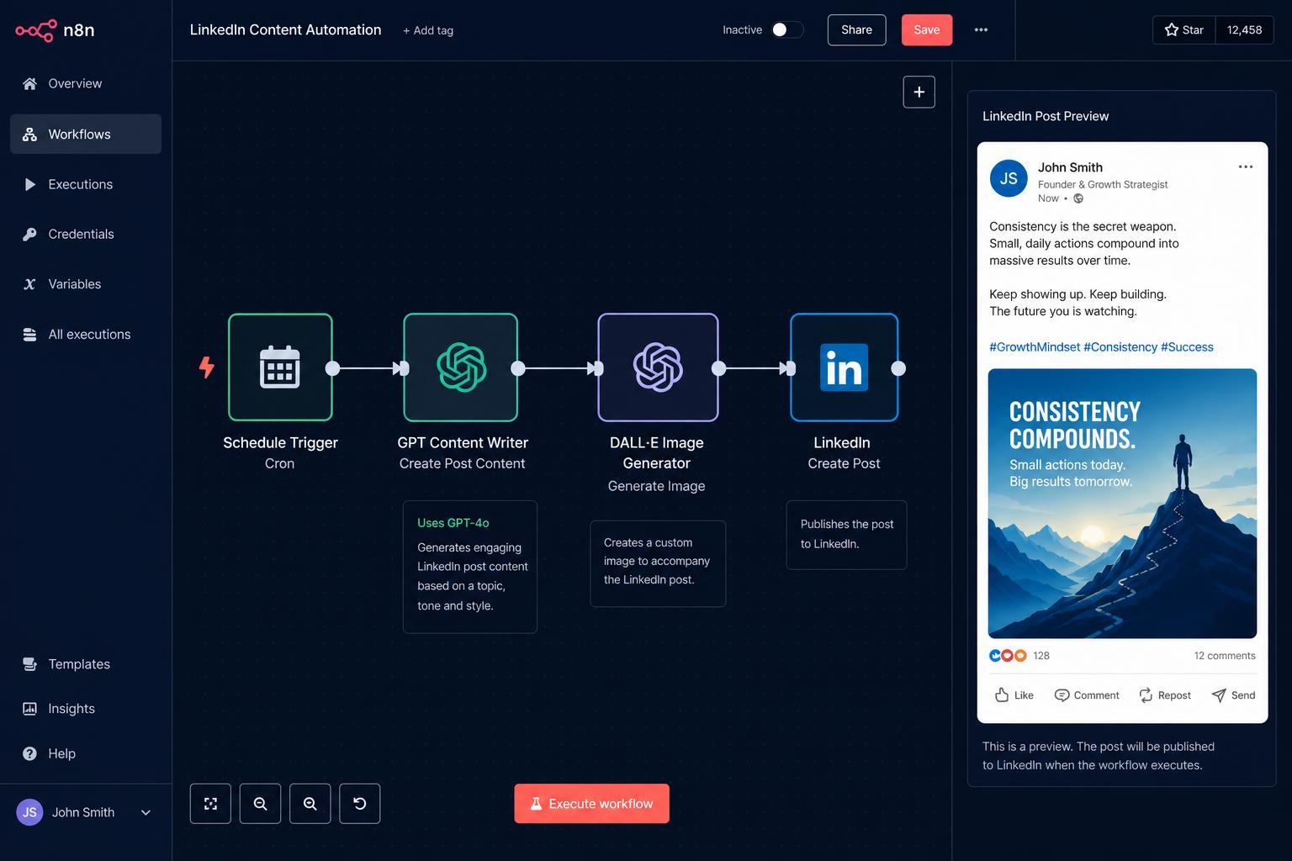
Task: Click the All executions stack icon
Action: coord(29,335)
